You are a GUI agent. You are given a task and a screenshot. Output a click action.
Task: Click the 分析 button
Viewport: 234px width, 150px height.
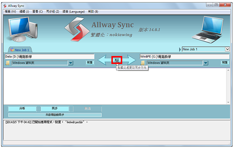click(x=22, y=109)
